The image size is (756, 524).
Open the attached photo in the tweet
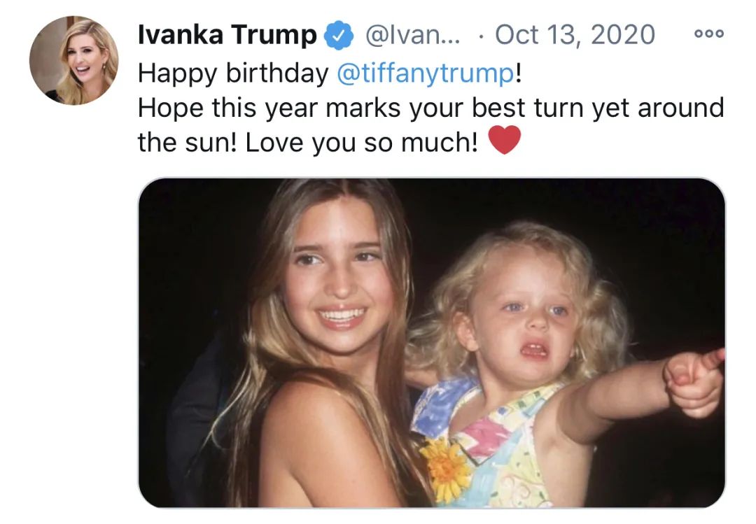pyautogui.click(x=431, y=342)
